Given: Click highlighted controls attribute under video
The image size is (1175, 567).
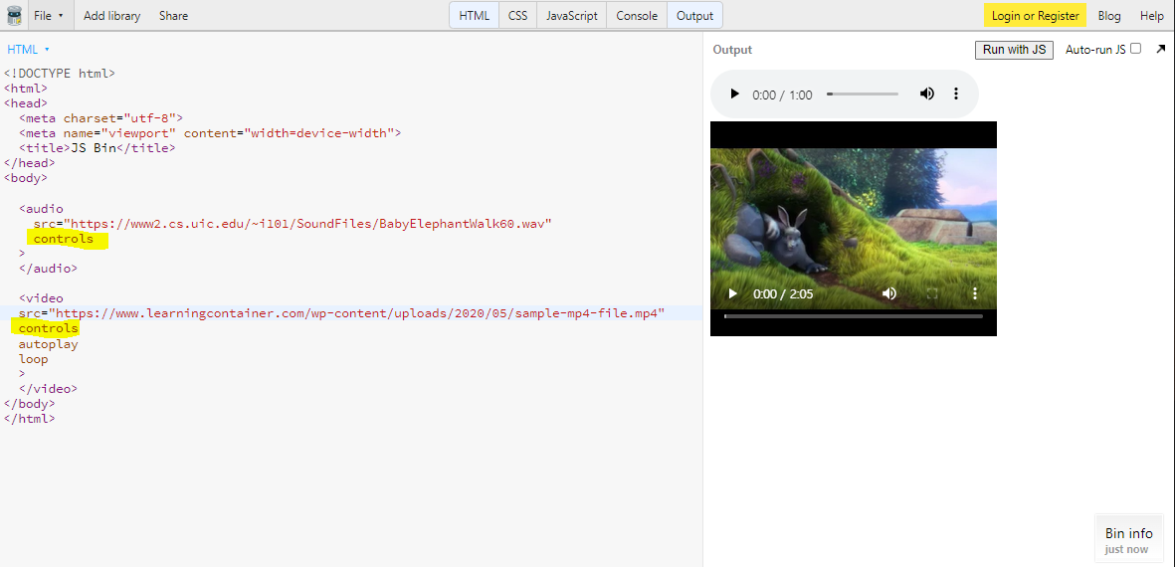Looking at the screenshot, I should [49, 328].
